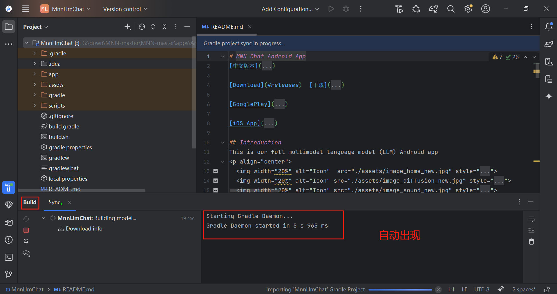Collapse MnnLlmChat build task node
557x294 pixels.
[44, 218]
